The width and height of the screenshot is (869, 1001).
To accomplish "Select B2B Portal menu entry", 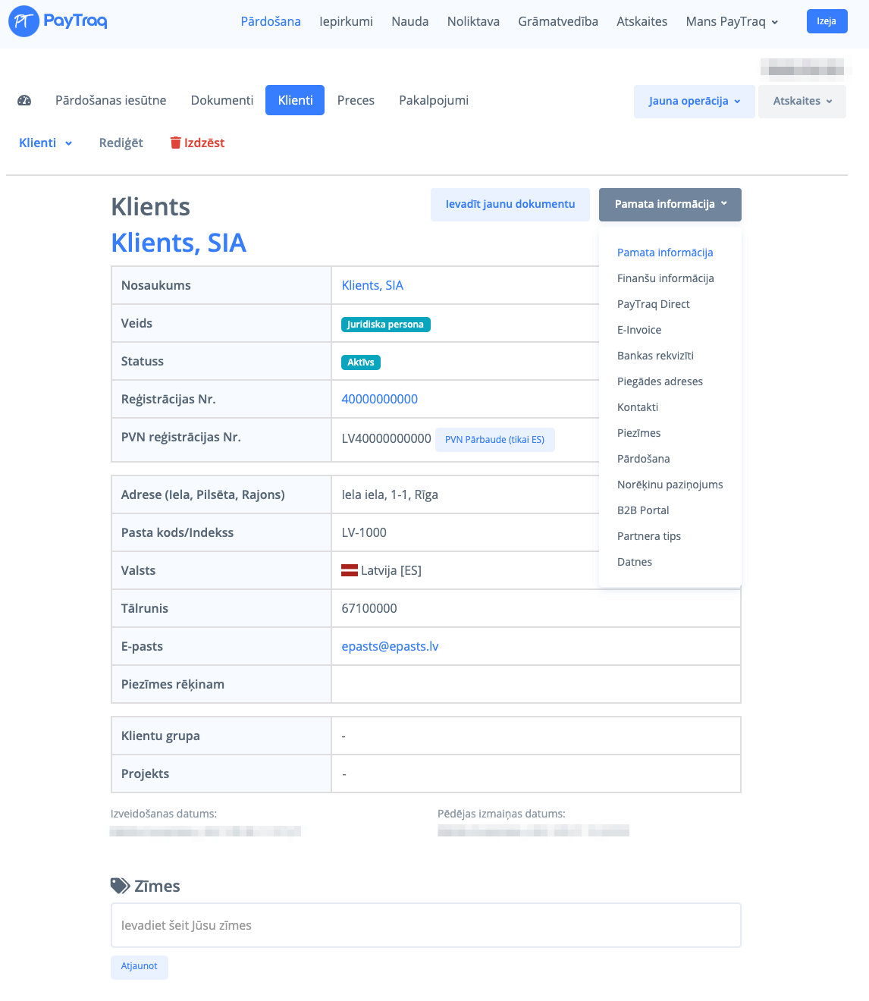I will pos(643,510).
